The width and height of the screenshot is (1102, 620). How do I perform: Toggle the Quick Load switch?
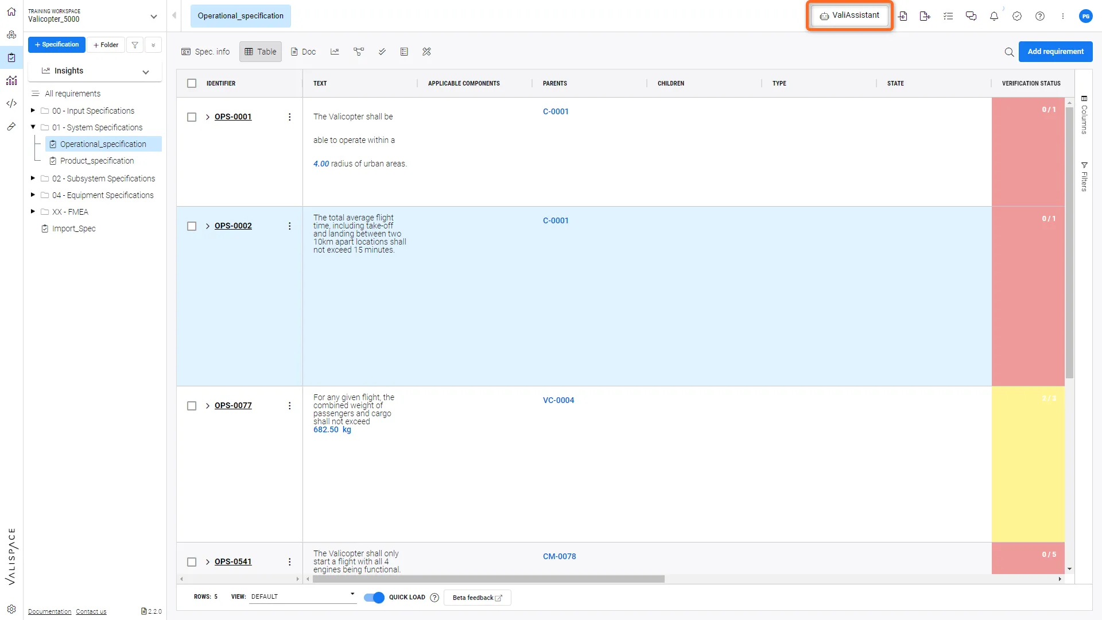[x=374, y=598]
